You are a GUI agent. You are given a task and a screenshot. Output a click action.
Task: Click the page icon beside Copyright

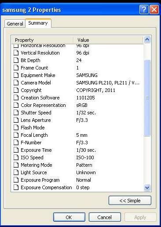coord(16,90)
